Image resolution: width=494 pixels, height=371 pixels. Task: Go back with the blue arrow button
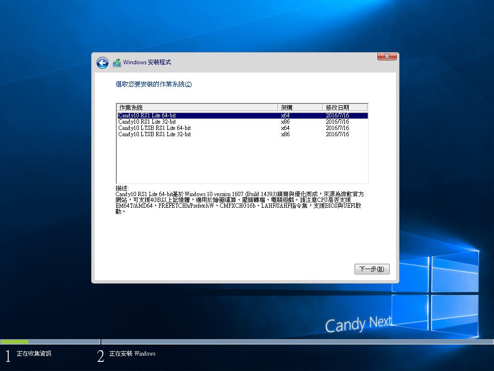(102, 63)
